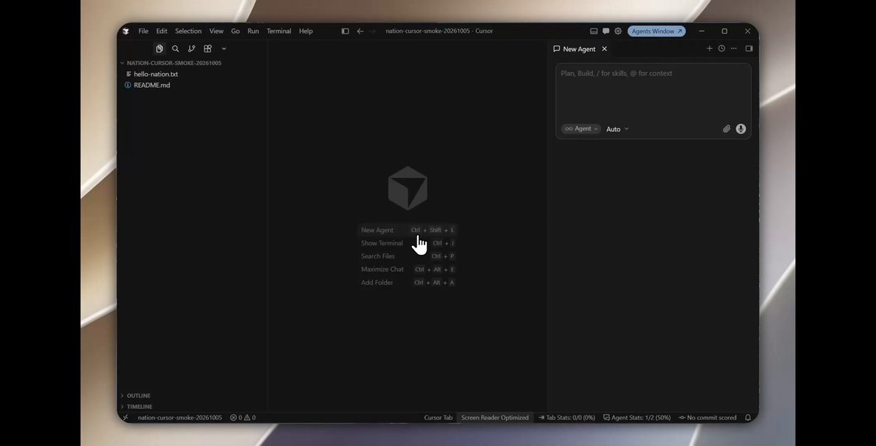Open the File menu
The height and width of the screenshot is (446, 876).
pyautogui.click(x=144, y=31)
